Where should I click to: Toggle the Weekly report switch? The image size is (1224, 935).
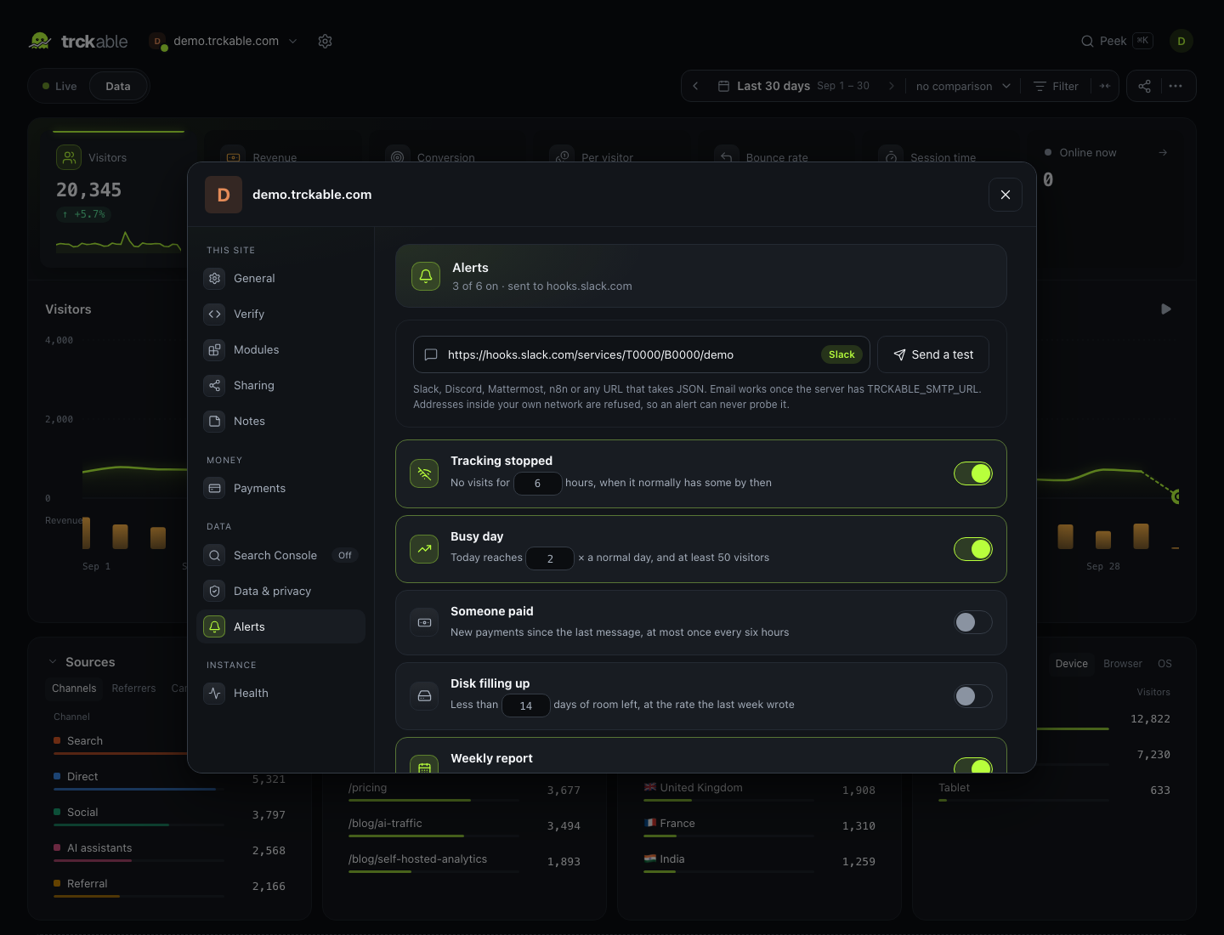click(972, 765)
